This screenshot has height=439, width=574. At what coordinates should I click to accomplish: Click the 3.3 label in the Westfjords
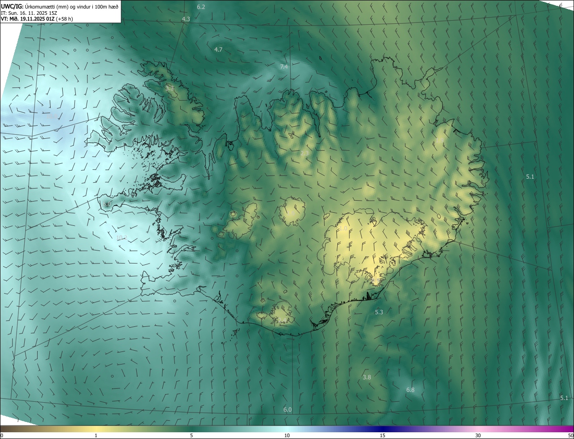[x=170, y=88]
